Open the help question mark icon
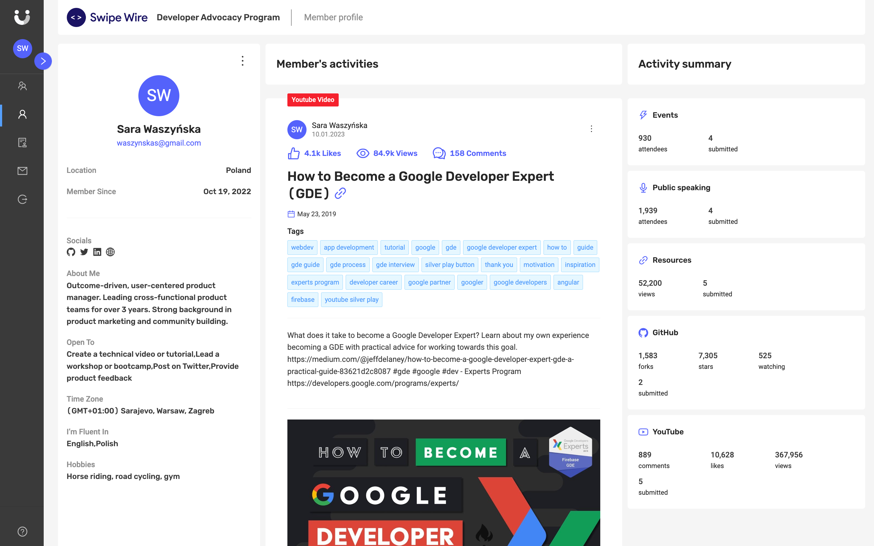 point(22,531)
